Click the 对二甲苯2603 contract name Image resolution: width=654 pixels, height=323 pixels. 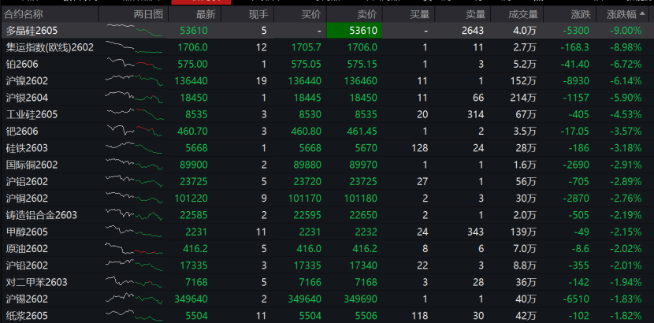36,282
